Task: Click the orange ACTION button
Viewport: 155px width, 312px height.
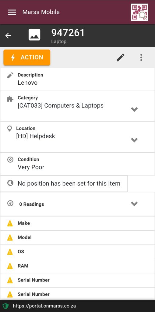Action: pos(27,57)
